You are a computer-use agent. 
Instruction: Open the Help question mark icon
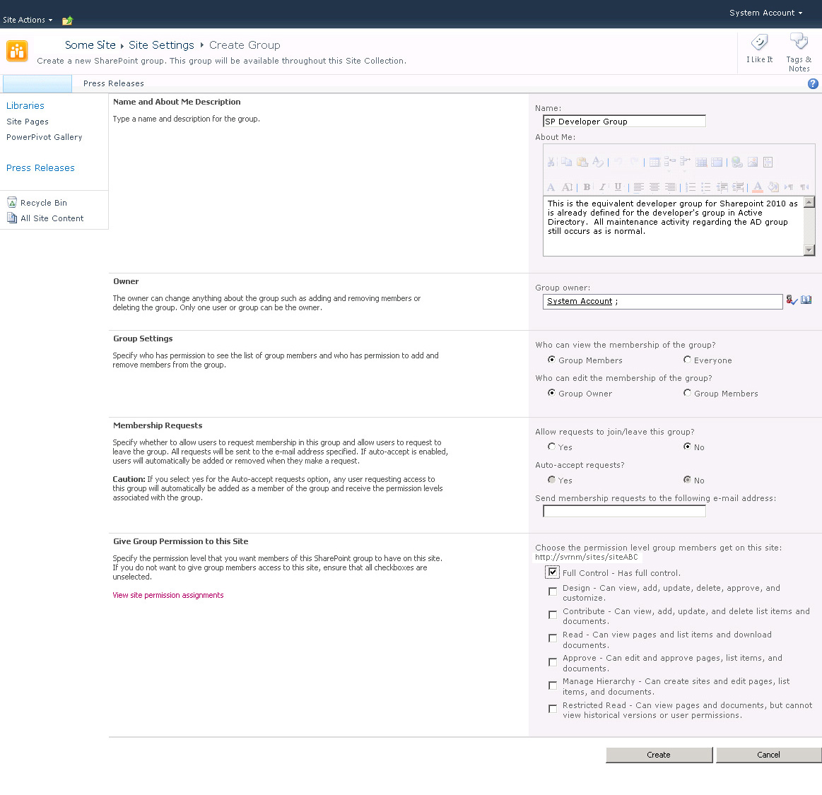(x=813, y=84)
